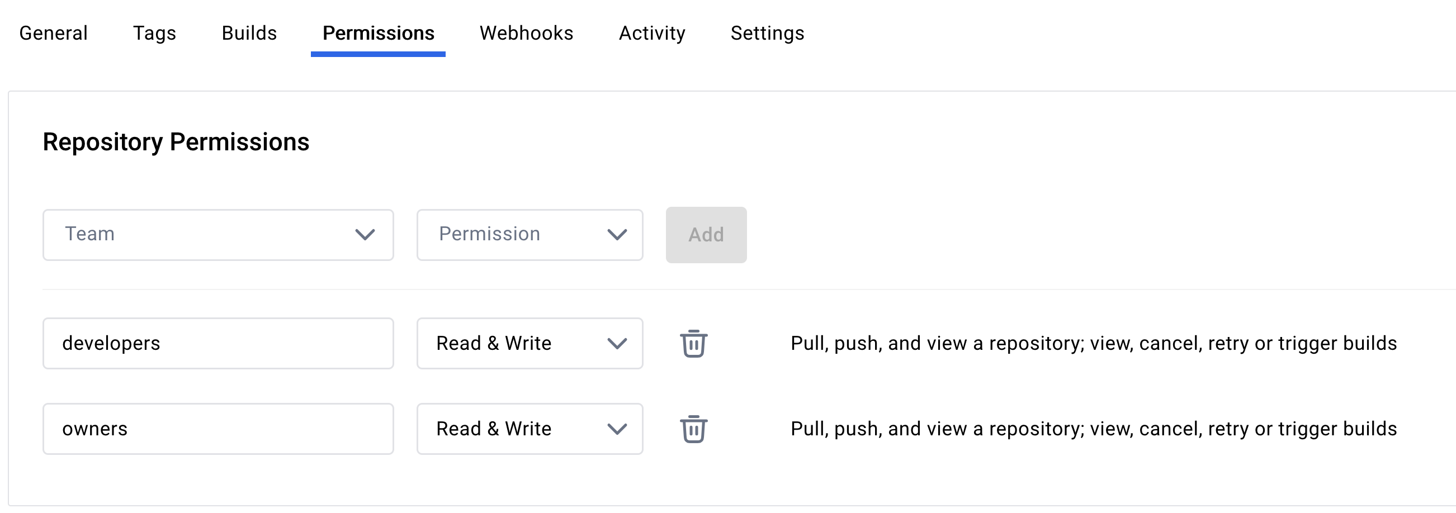View the Activity tab

(x=652, y=34)
